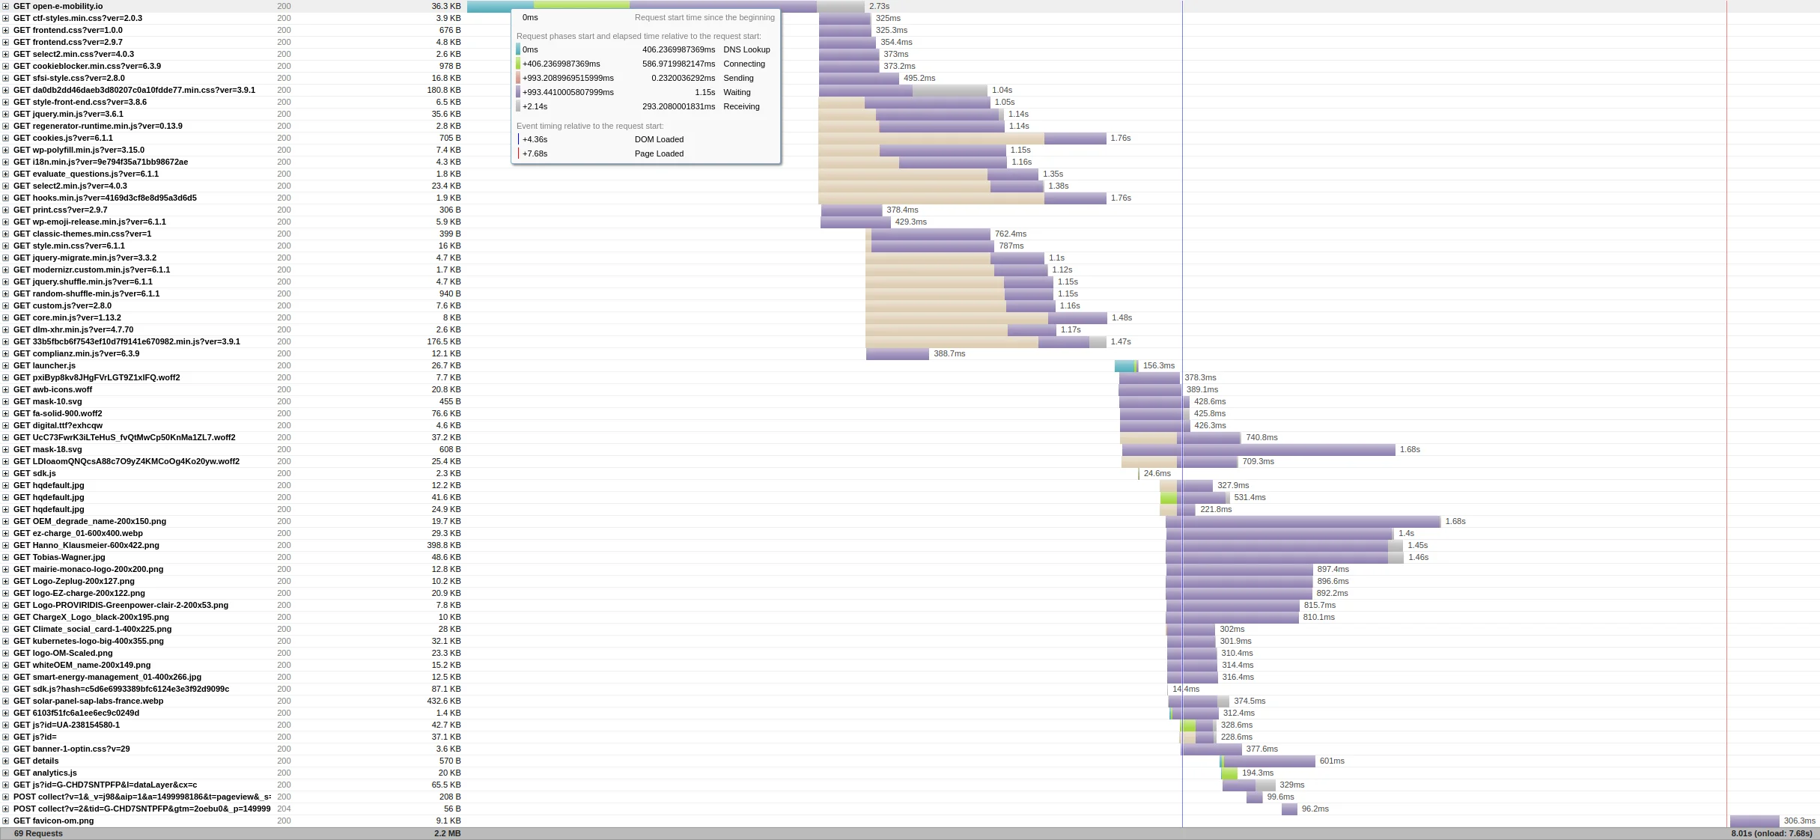
Task: Click plus icon beside GET Tobias-Wagner.jpg
Action: (x=5, y=557)
